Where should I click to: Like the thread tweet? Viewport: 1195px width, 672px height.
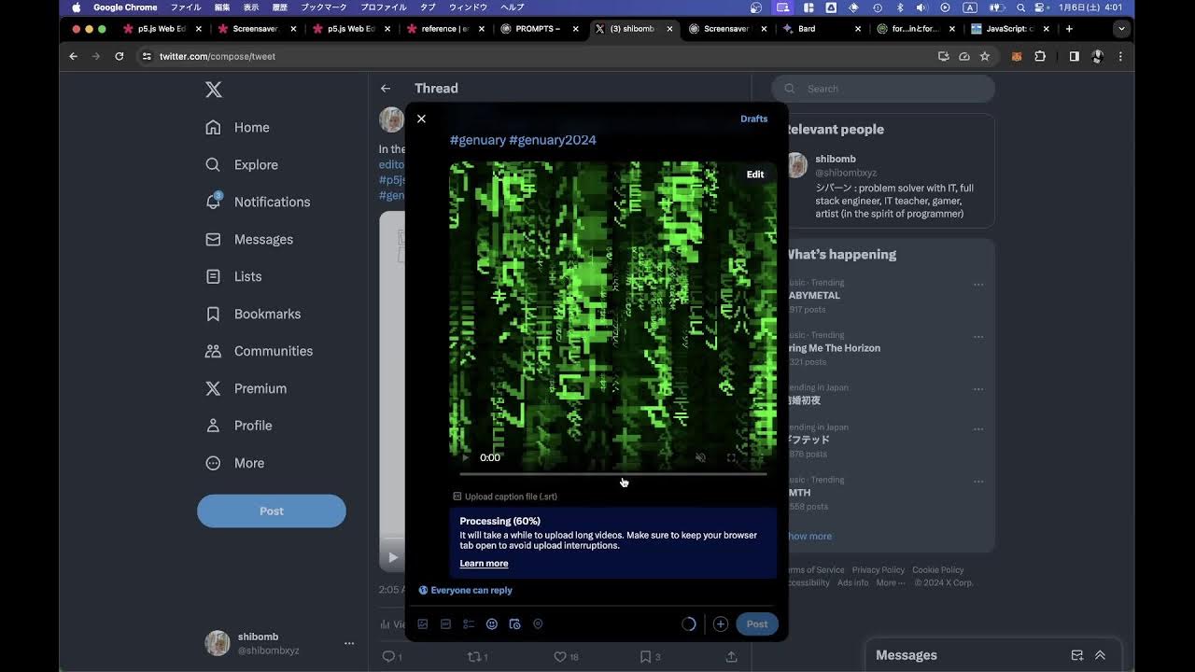click(566, 657)
